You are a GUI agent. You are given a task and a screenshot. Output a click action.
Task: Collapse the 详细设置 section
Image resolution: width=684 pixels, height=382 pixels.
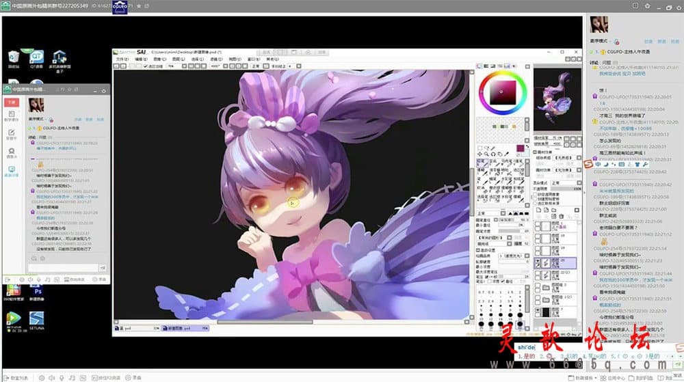click(477, 250)
